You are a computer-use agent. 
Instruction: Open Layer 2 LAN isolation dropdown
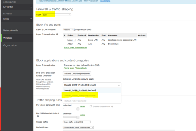68,30
